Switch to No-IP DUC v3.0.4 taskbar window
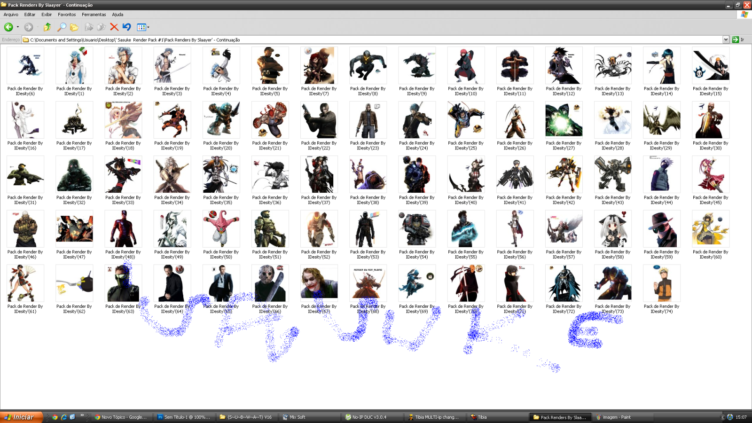This screenshot has height=423, width=752. [x=372, y=417]
